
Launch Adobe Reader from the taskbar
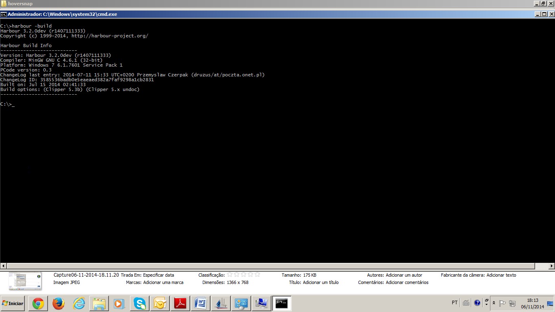(x=180, y=303)
